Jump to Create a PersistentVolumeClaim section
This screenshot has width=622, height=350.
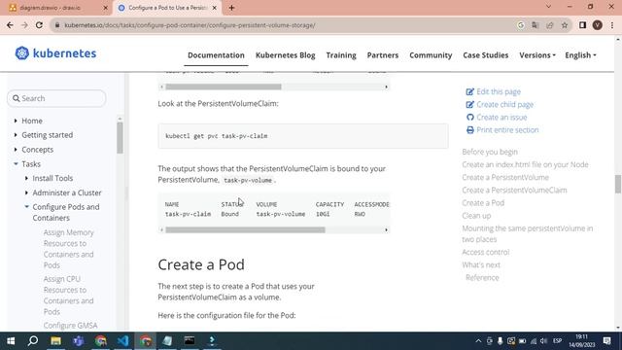point(514,191)
